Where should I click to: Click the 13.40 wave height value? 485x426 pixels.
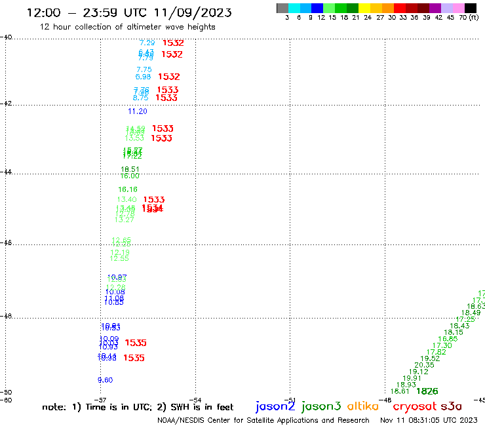click(126, 199)
